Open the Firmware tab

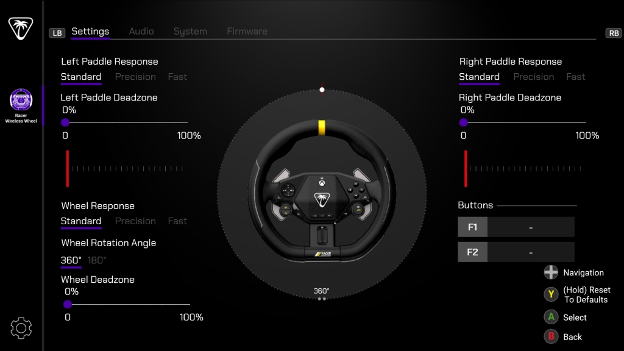pyautogui.click(x=247, y=32)
